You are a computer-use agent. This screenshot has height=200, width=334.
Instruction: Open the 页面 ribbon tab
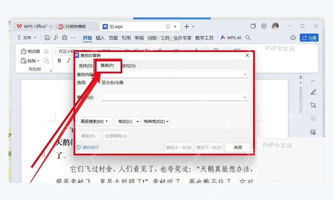(x=113, y=38)
